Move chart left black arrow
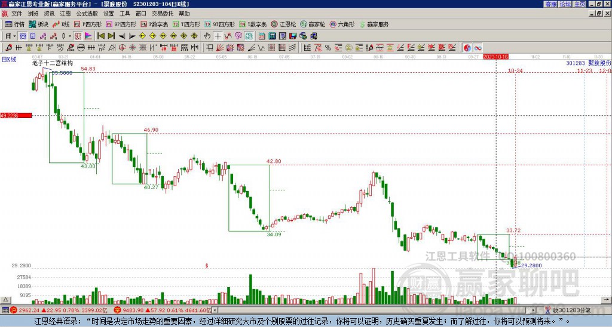The image size is (612, 327). (121, 36)
